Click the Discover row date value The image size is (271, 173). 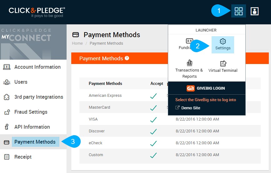pos(197,131)
